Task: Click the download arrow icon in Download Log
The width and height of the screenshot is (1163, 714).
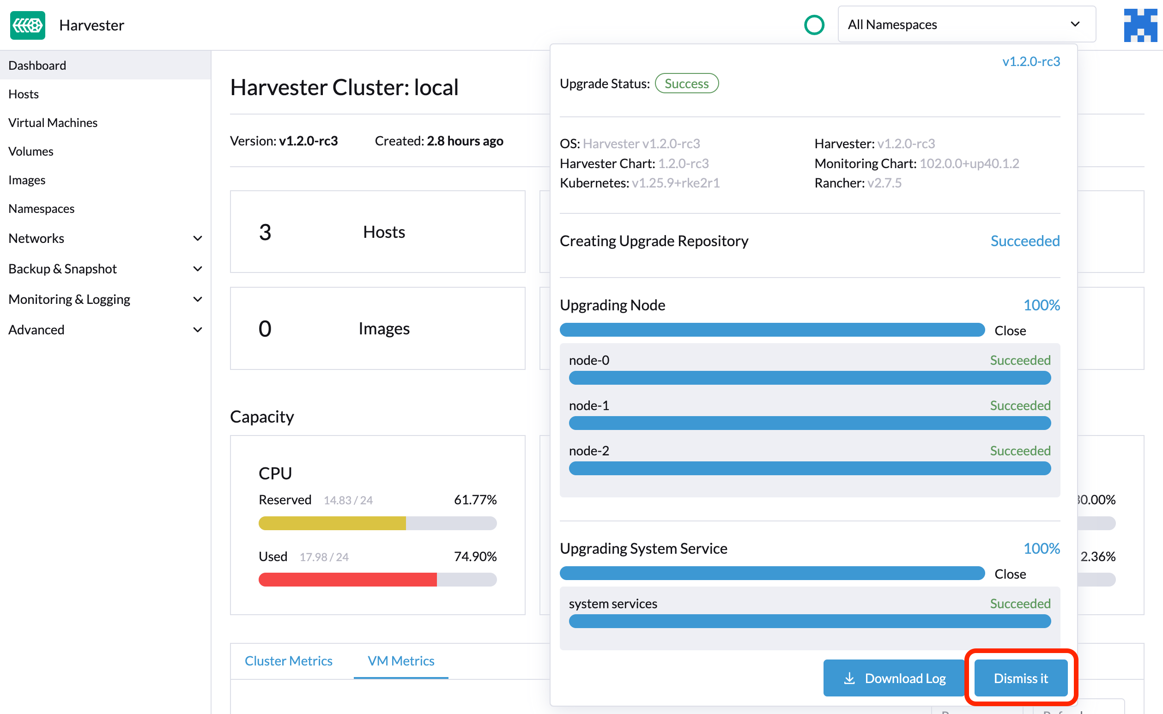Action: pos(849,678)
